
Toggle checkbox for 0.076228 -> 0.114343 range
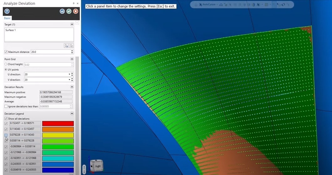pos(6,135)
